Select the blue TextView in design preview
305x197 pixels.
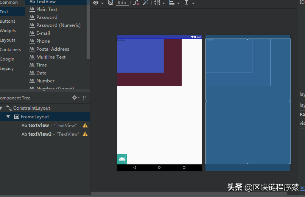pos(140,56)
